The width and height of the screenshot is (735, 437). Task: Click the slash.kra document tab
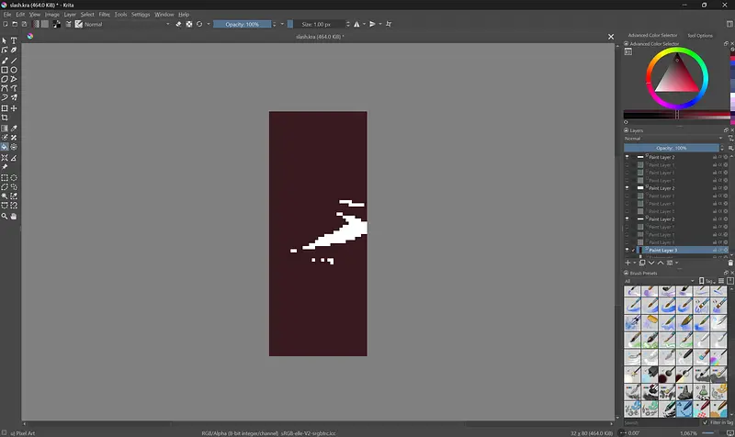point(319,37)
